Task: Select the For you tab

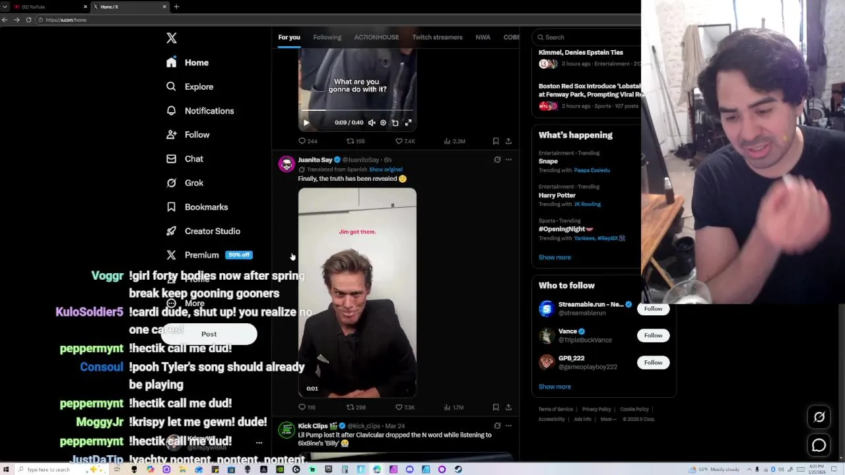Action: coord(288,38)
